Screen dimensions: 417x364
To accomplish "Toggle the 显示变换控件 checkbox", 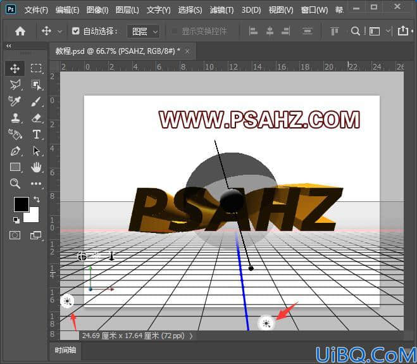I will tap(174, 31).
